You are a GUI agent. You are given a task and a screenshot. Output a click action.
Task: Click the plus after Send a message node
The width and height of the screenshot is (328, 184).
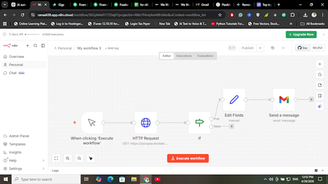pos(311,100)
